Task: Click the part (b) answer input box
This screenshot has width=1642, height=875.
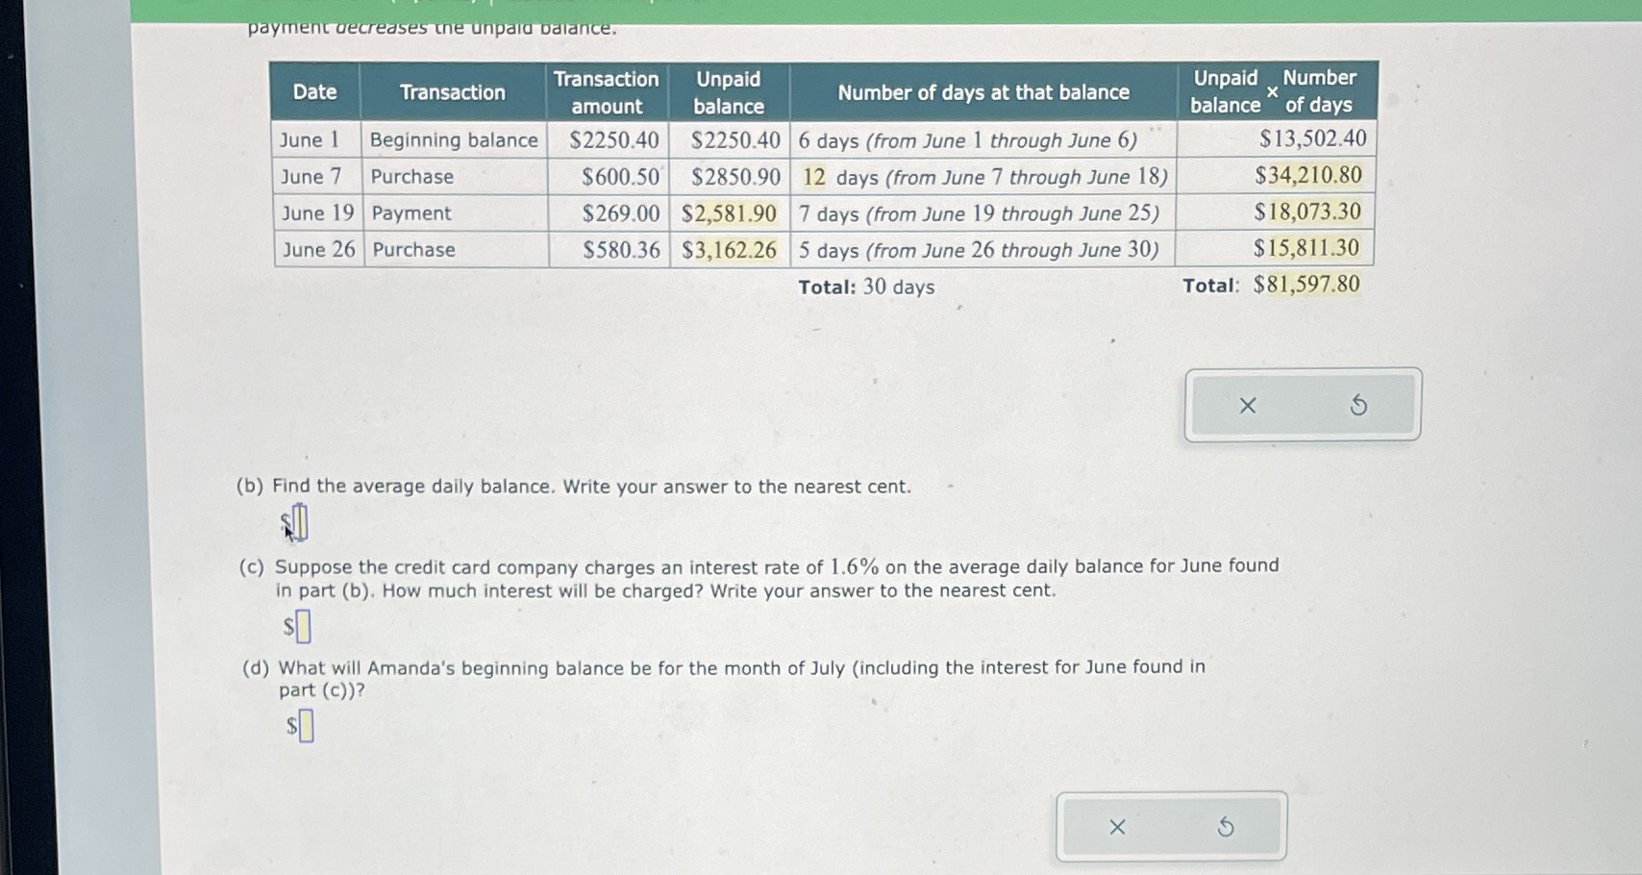Action: click(299, 520)
